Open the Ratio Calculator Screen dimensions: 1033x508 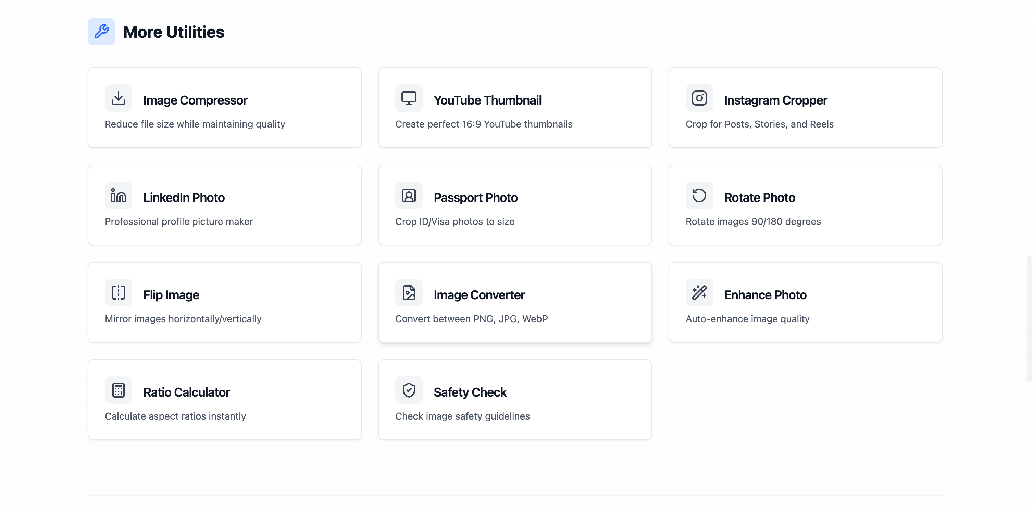(225, 399)
